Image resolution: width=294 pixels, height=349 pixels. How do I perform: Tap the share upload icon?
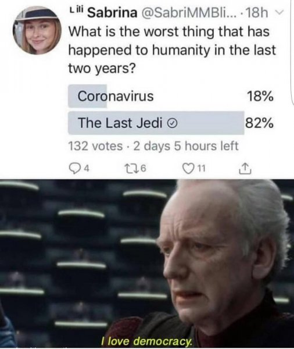click(245, 169)
